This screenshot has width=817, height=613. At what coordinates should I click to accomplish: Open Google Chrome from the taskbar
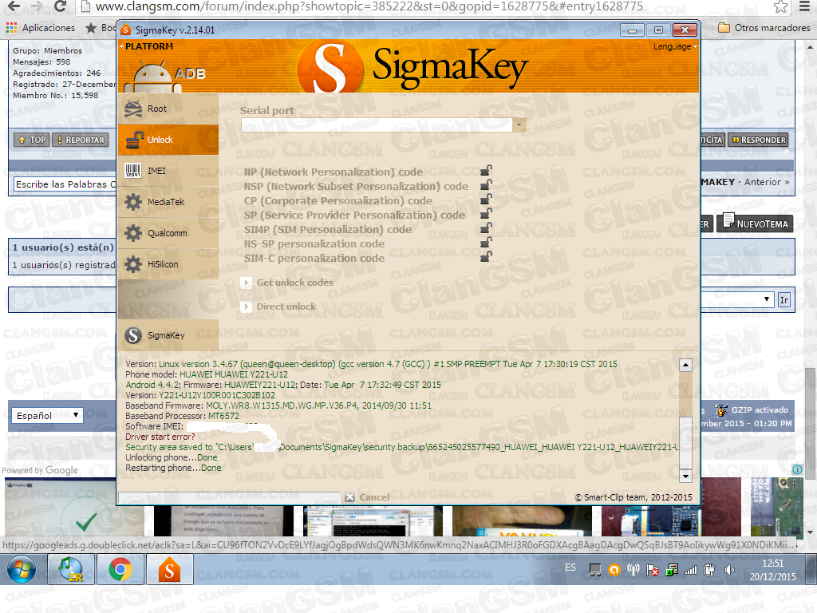(120, 569)
